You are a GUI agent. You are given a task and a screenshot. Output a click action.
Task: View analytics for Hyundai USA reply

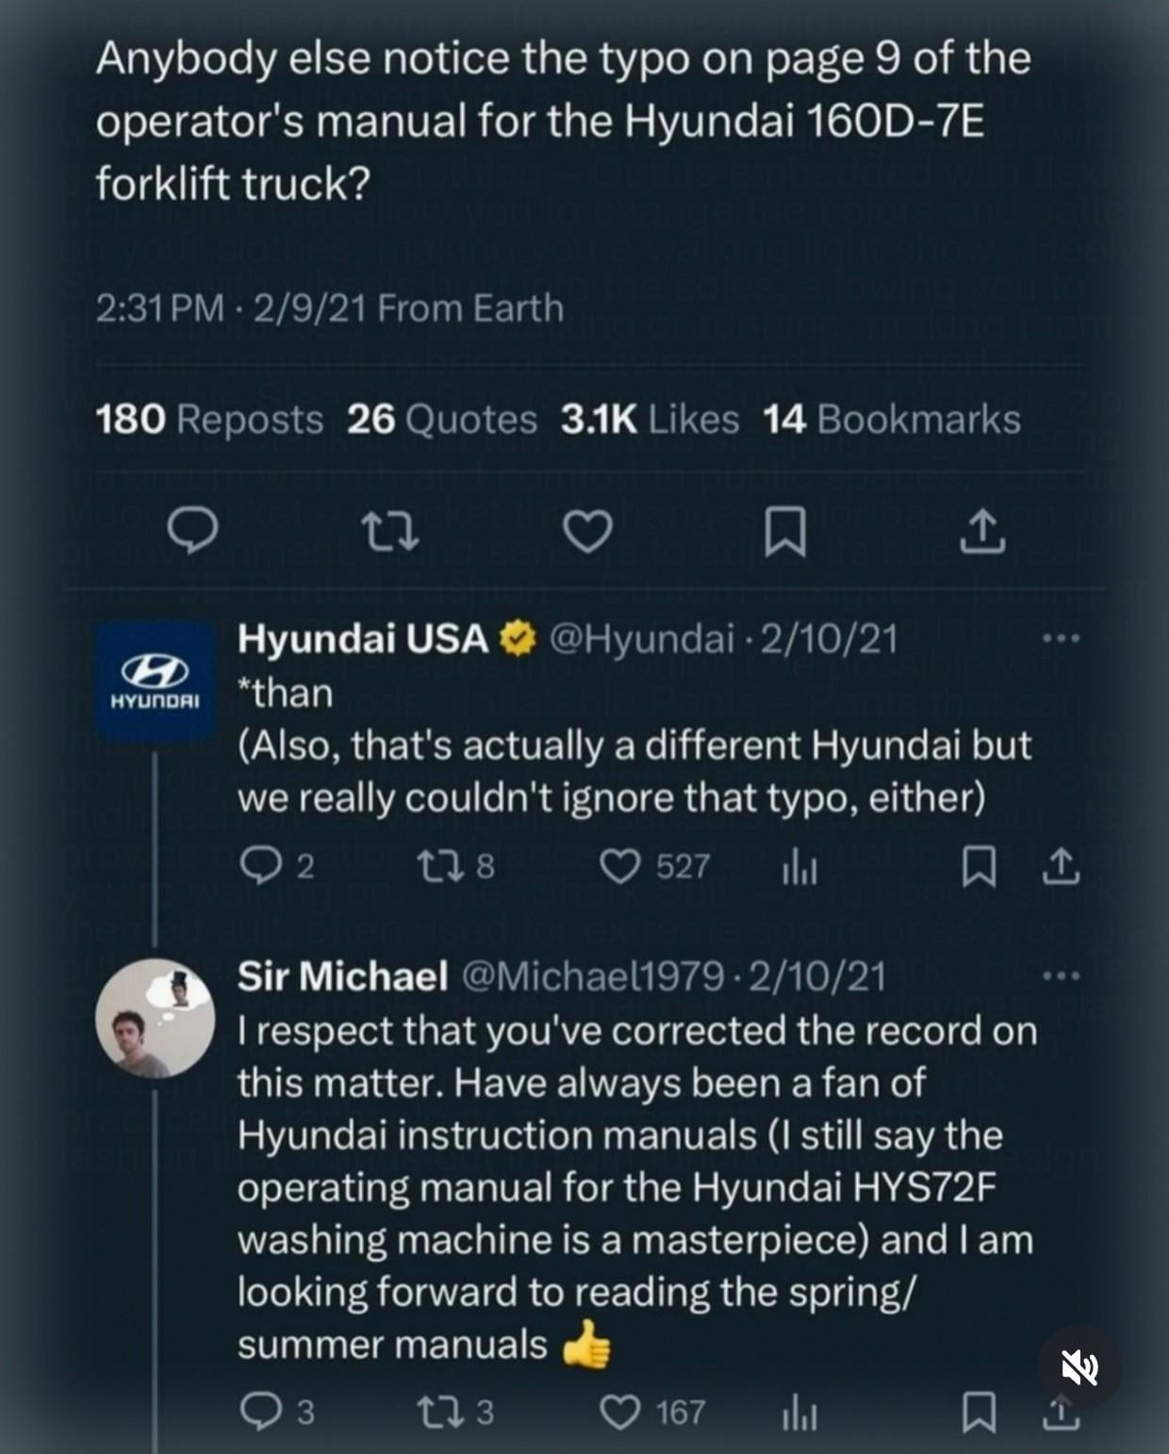799,867
